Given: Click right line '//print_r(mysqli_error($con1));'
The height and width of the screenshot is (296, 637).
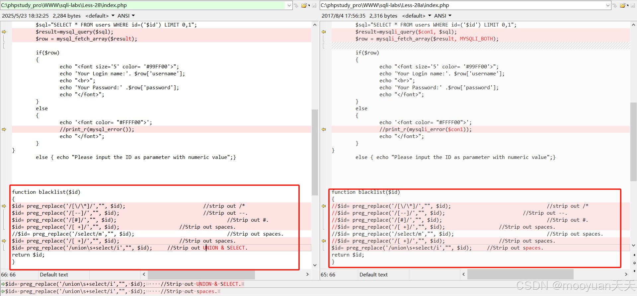Looking at the screenshot, I should click(426, 129).
